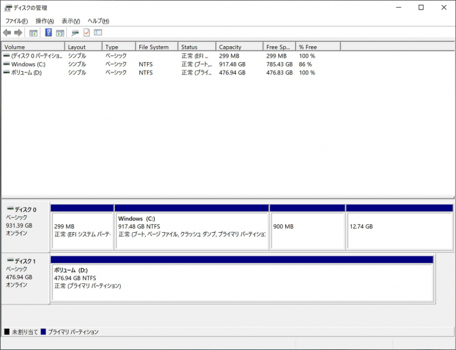Select the 12.74 GB partition block
The width and height of the screenshot is (456, 350).
[399, 231]
